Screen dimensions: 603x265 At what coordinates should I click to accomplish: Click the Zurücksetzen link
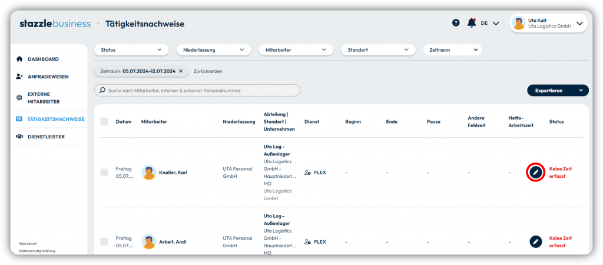coord(208,71)
